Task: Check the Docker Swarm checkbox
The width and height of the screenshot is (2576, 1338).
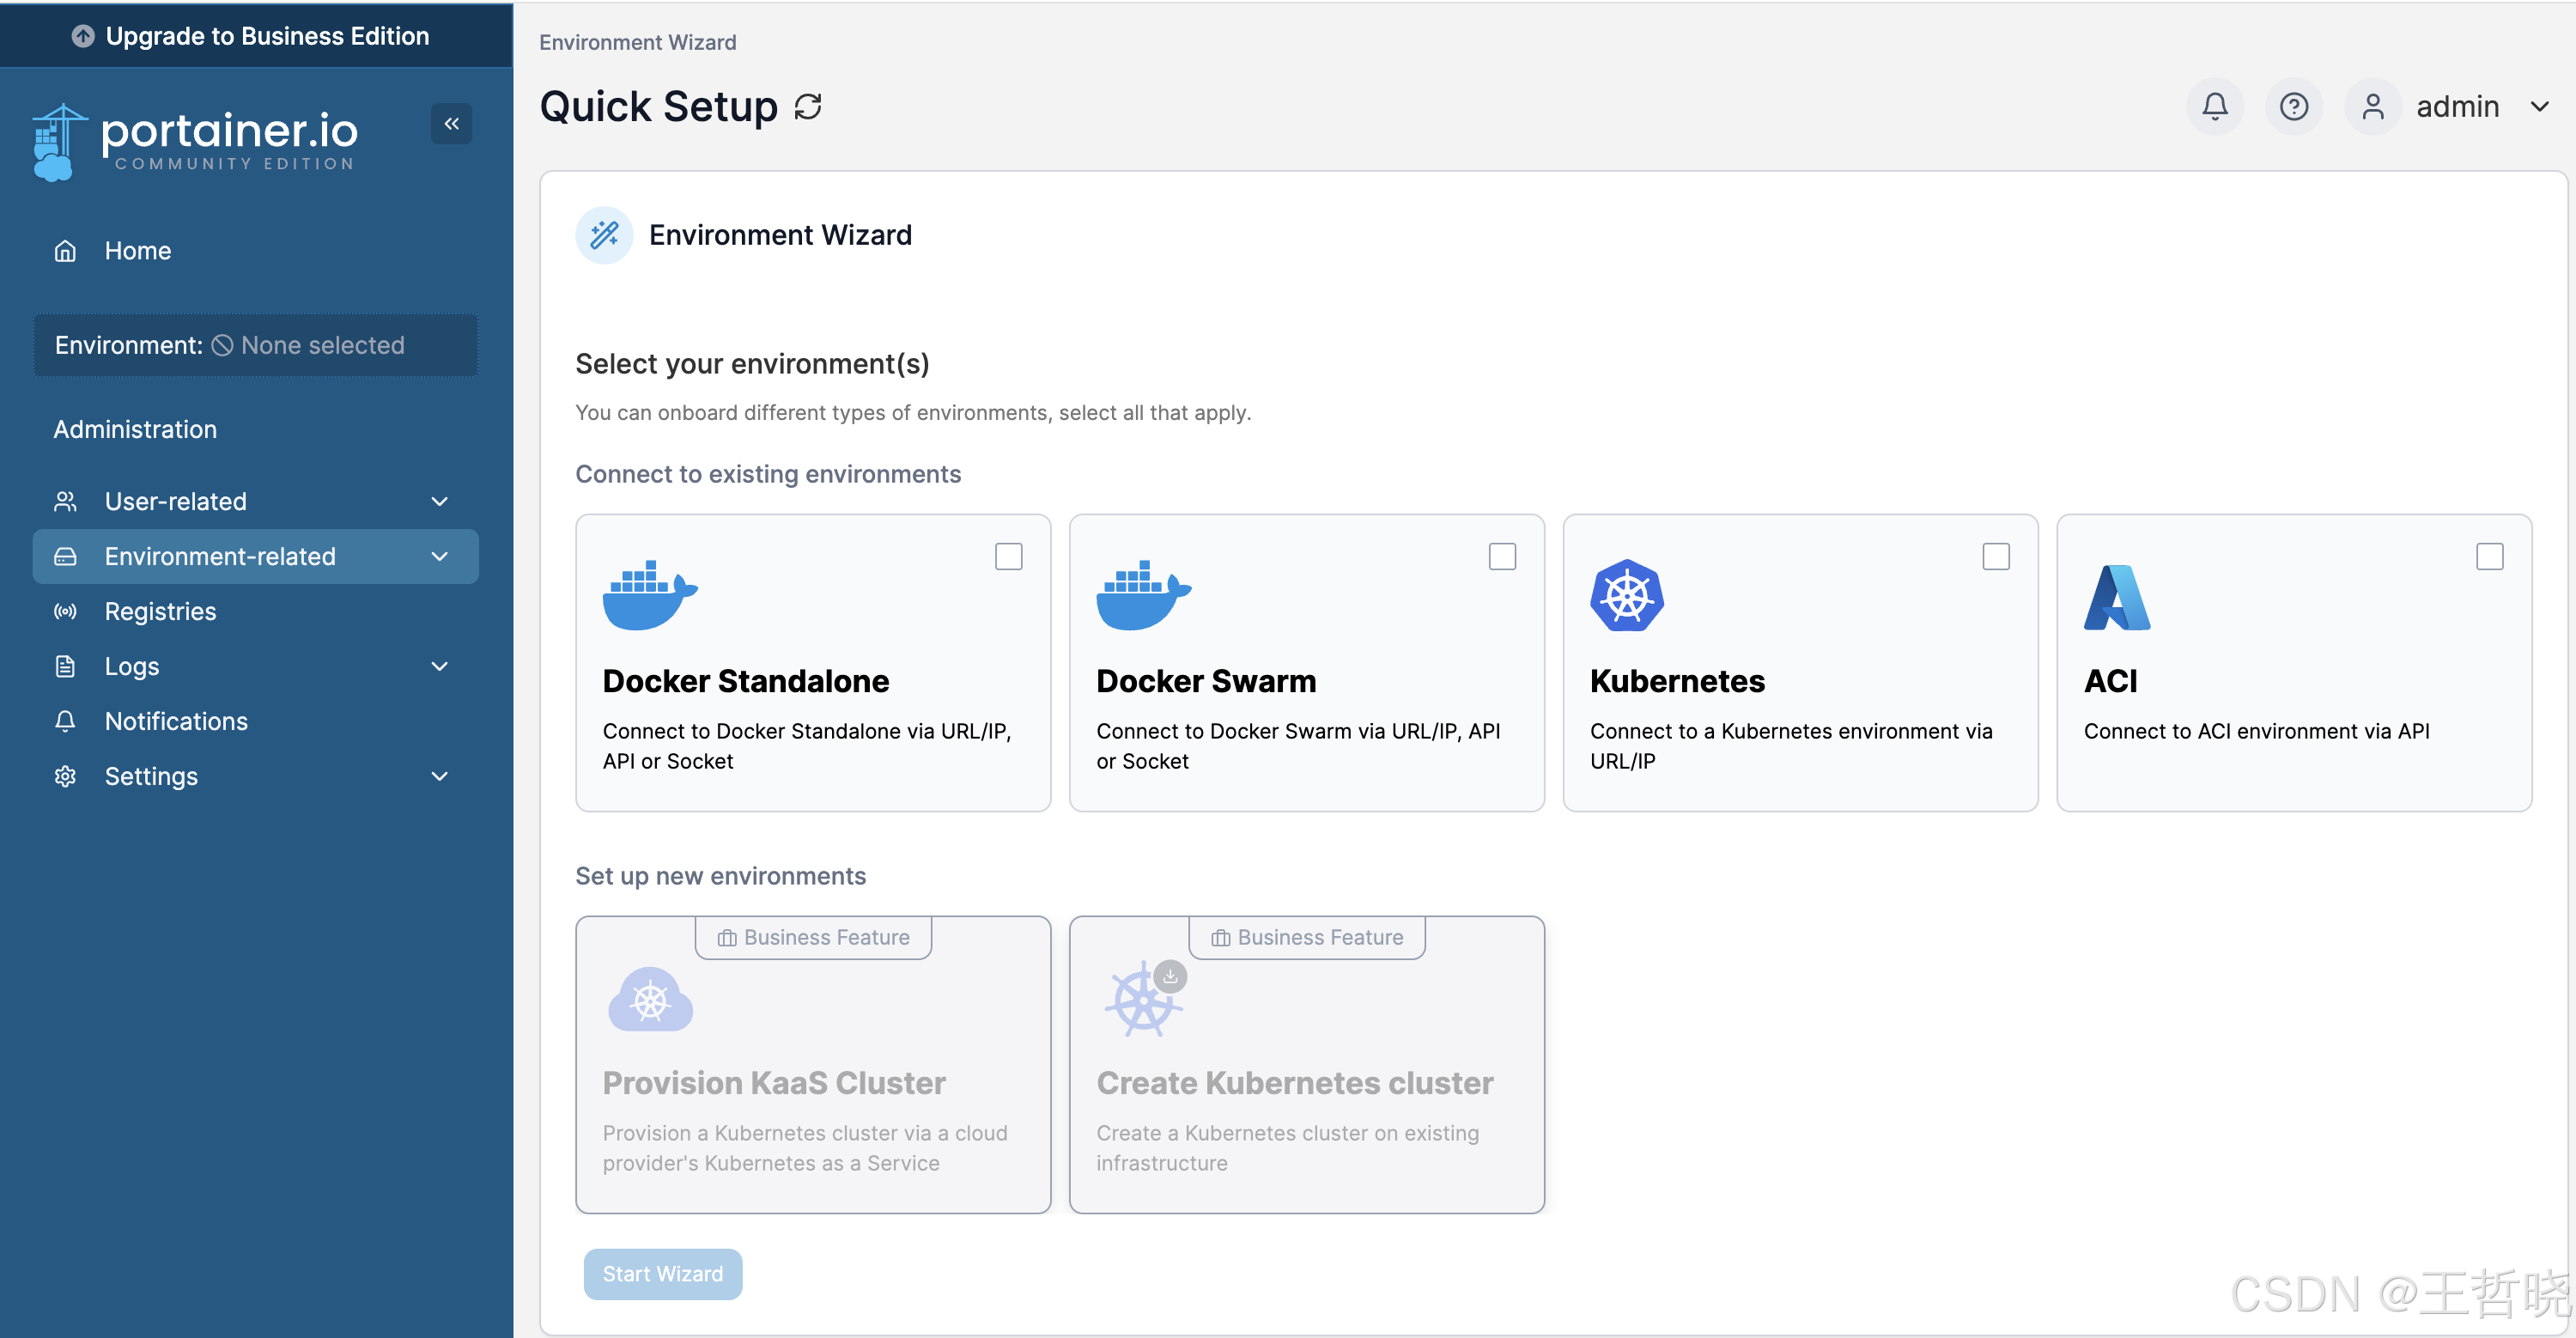Action: [x=1502, y=556]
